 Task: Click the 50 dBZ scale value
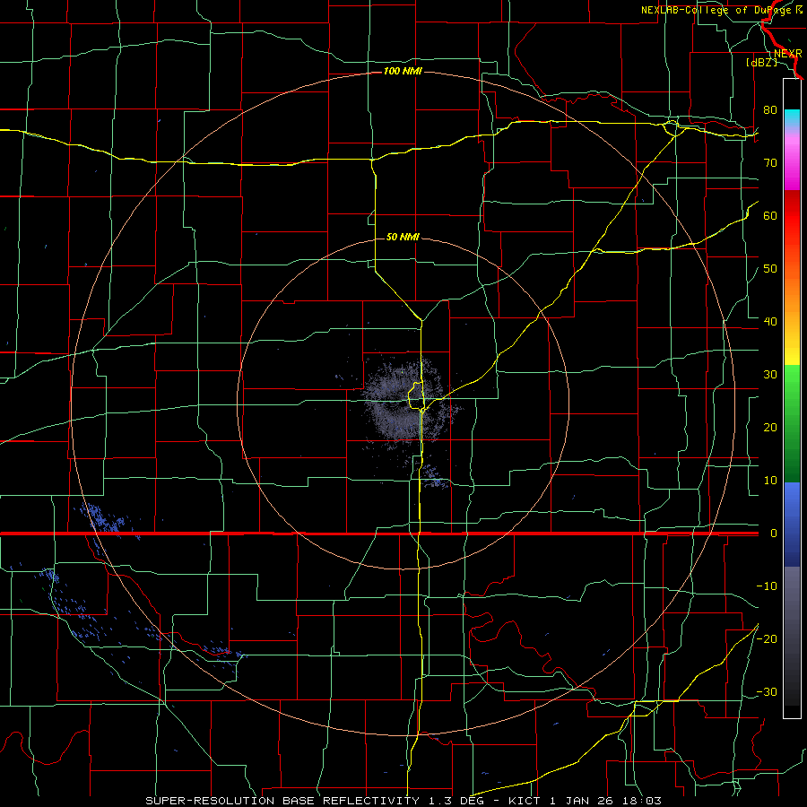coord(770,269)
